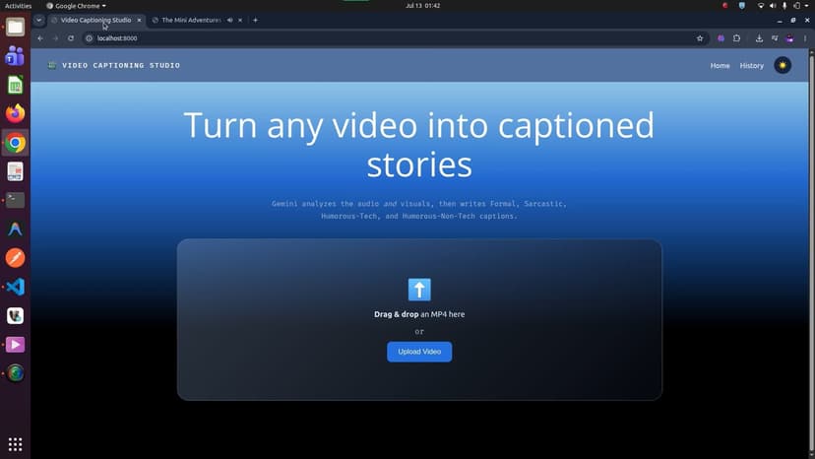Click the page vertical scrollbar

(811, 252)
